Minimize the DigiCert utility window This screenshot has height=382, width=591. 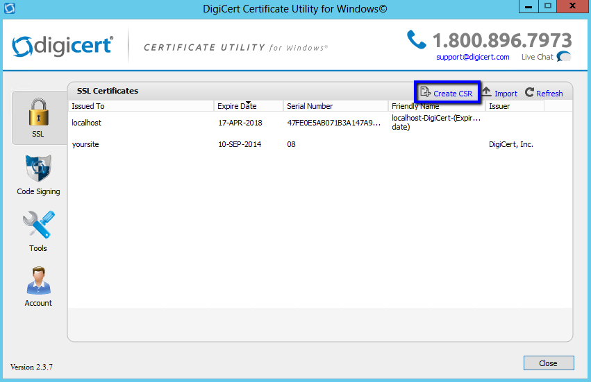(528, 6)
